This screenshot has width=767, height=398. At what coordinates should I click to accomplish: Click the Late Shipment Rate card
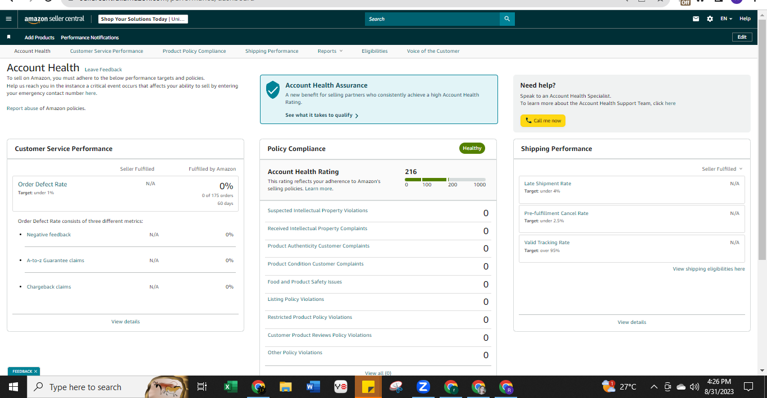tap(632, 189)
